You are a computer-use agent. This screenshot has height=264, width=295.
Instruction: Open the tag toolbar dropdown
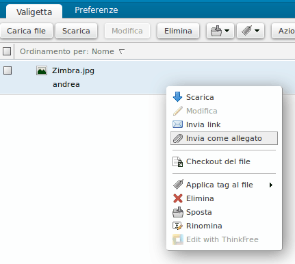click(251, 31)
